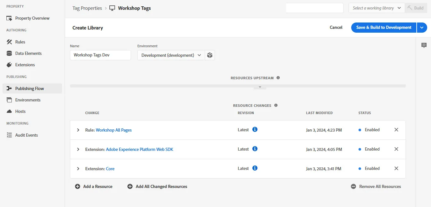This screenshot has height=207, width=431.
Task: Open the Core extension link
Action: click(x=110, y=169)
